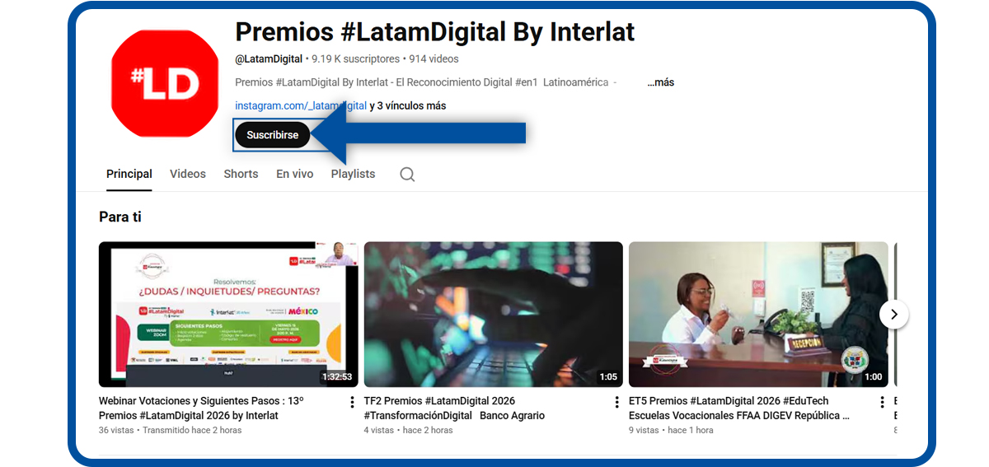
Task: Switch to the Videos tab
Action: pyautogui.click(x=188, y=174)
